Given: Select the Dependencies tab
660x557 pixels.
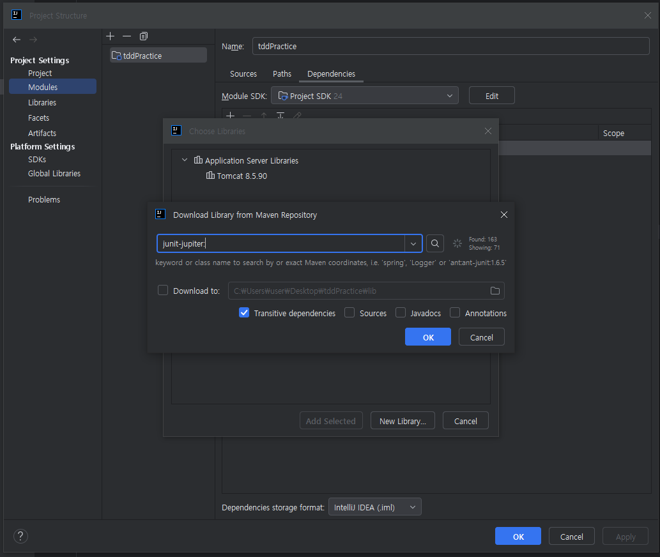Looking at the screenshot, I should tap(331, 73).
